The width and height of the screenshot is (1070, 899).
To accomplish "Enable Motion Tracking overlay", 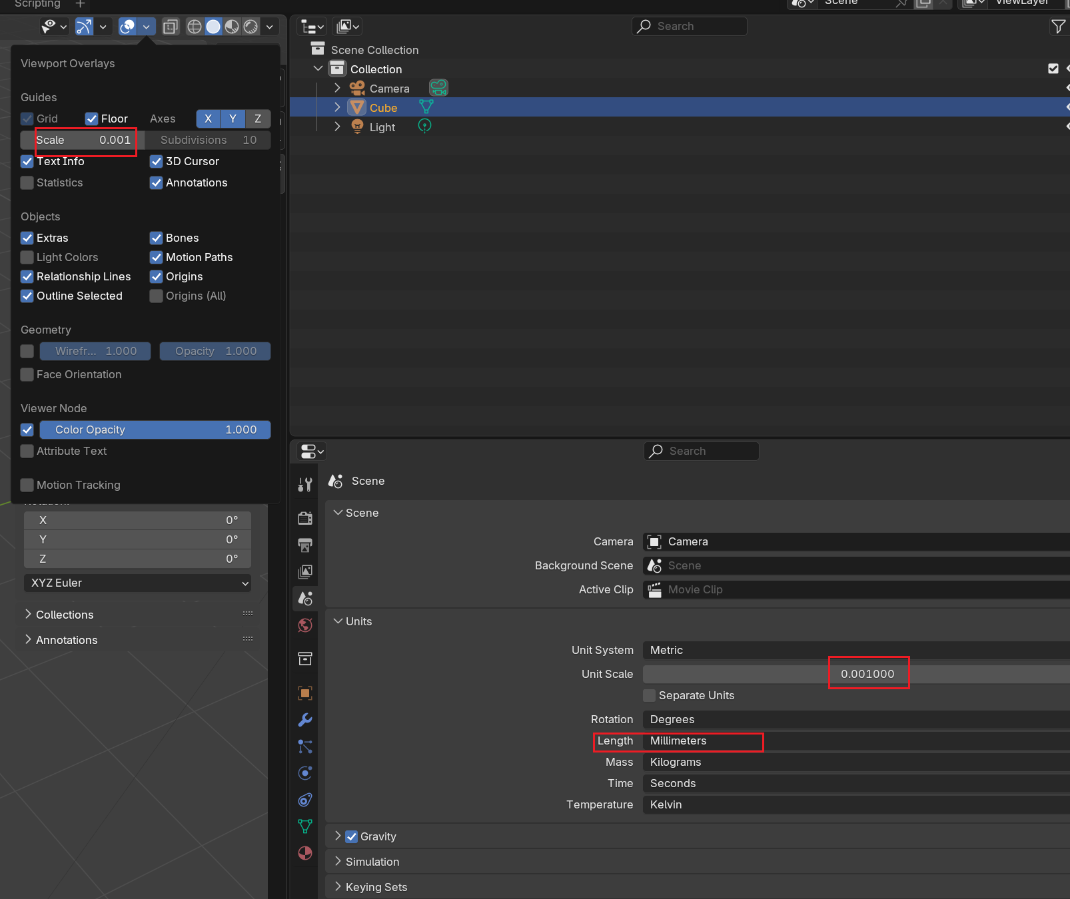I will click(x=27, y=485).
